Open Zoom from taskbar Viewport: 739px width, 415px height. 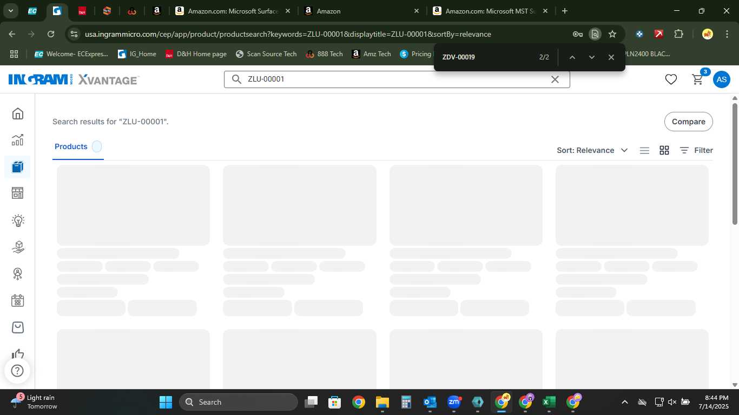tap(454, 402)
